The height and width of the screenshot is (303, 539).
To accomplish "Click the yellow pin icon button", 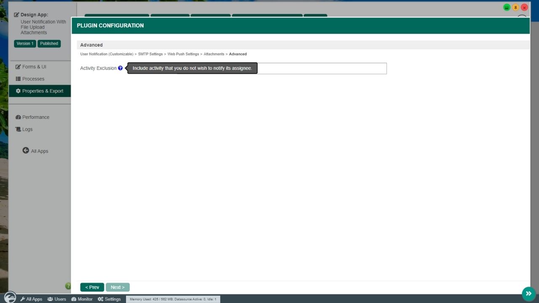I will point(515,8).
